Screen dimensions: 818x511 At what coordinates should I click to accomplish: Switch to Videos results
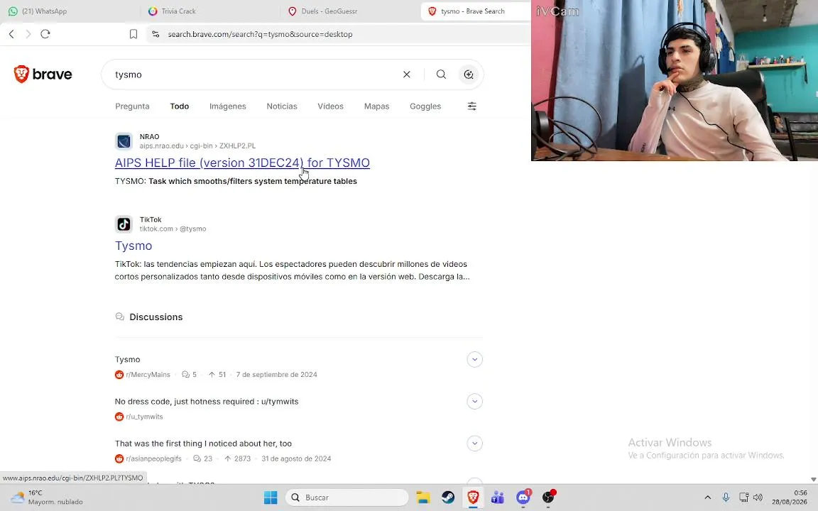pos(330,106)
